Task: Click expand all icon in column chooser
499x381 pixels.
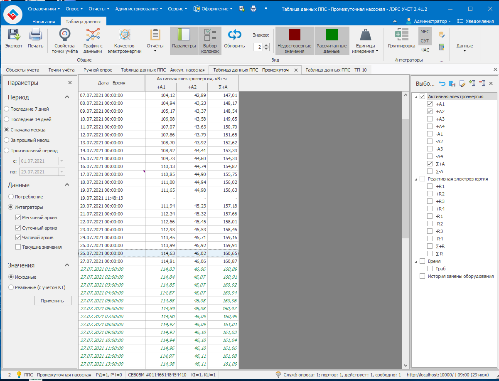Action: (x=472, y=83)
